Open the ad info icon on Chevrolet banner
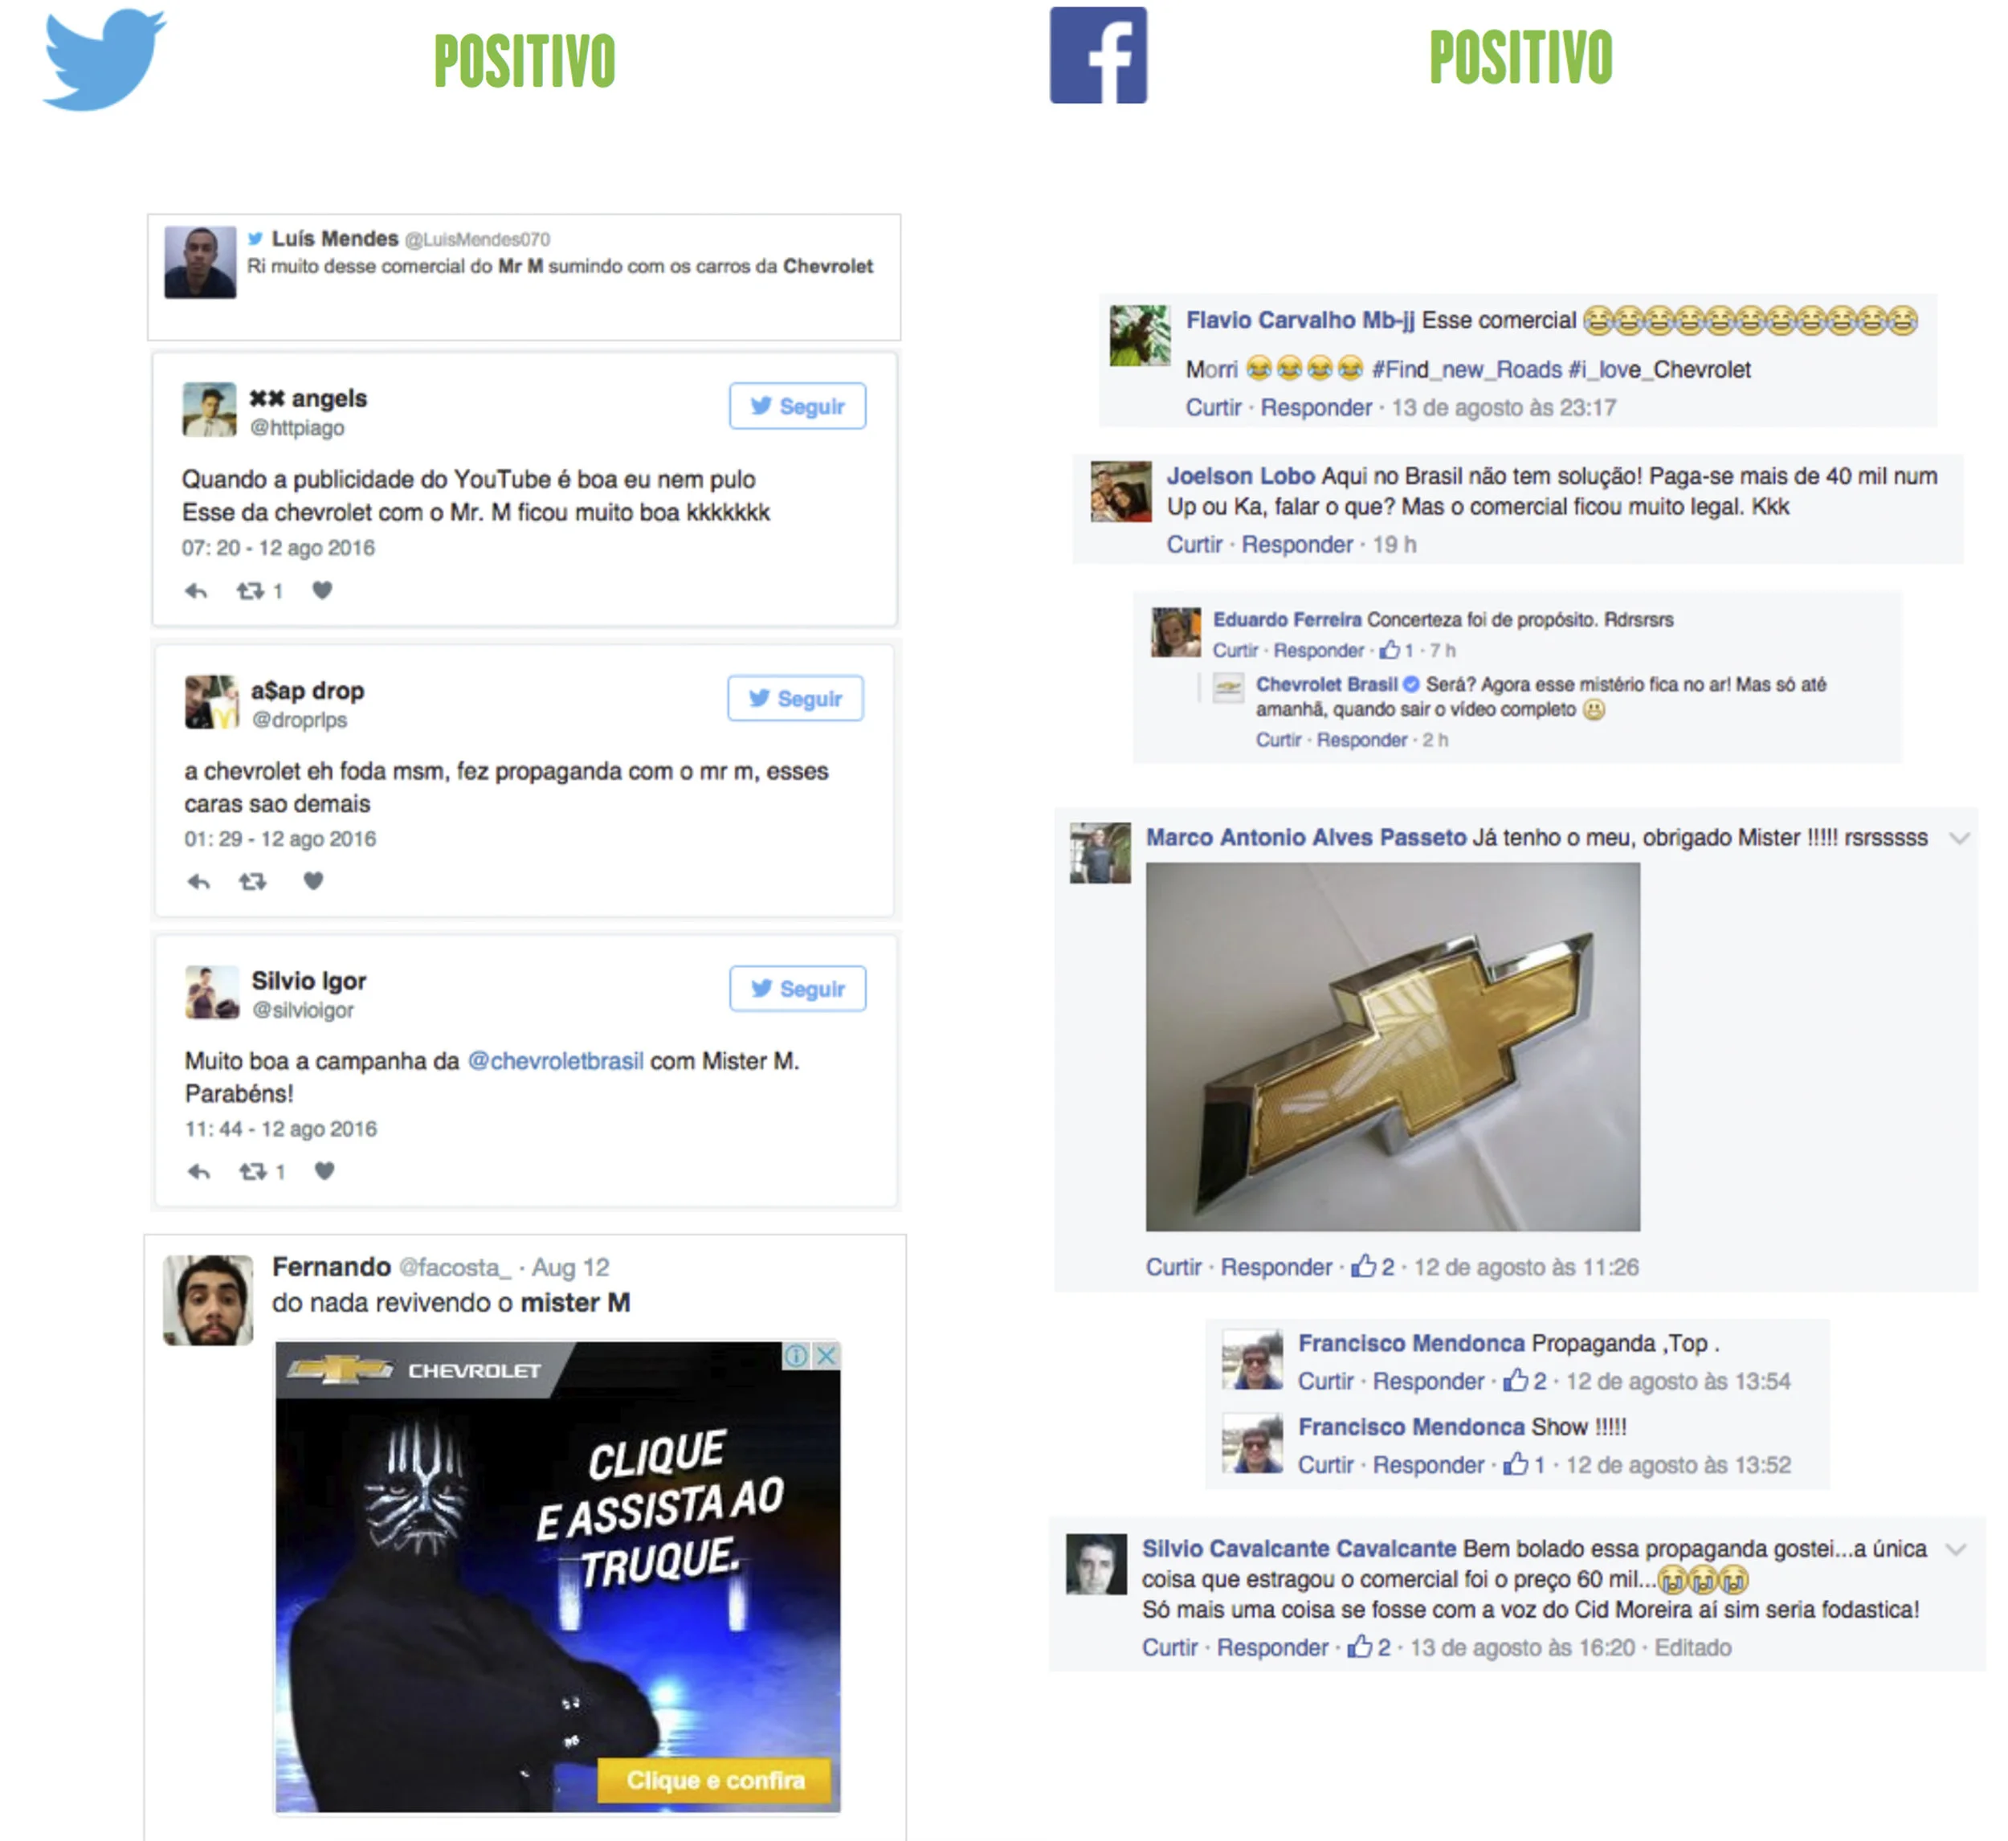 [796, 1356]
